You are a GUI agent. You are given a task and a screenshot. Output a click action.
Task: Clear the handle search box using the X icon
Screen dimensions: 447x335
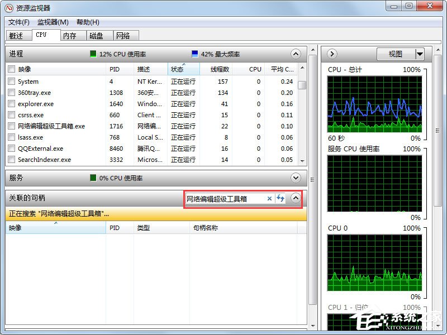click(269, 199)
